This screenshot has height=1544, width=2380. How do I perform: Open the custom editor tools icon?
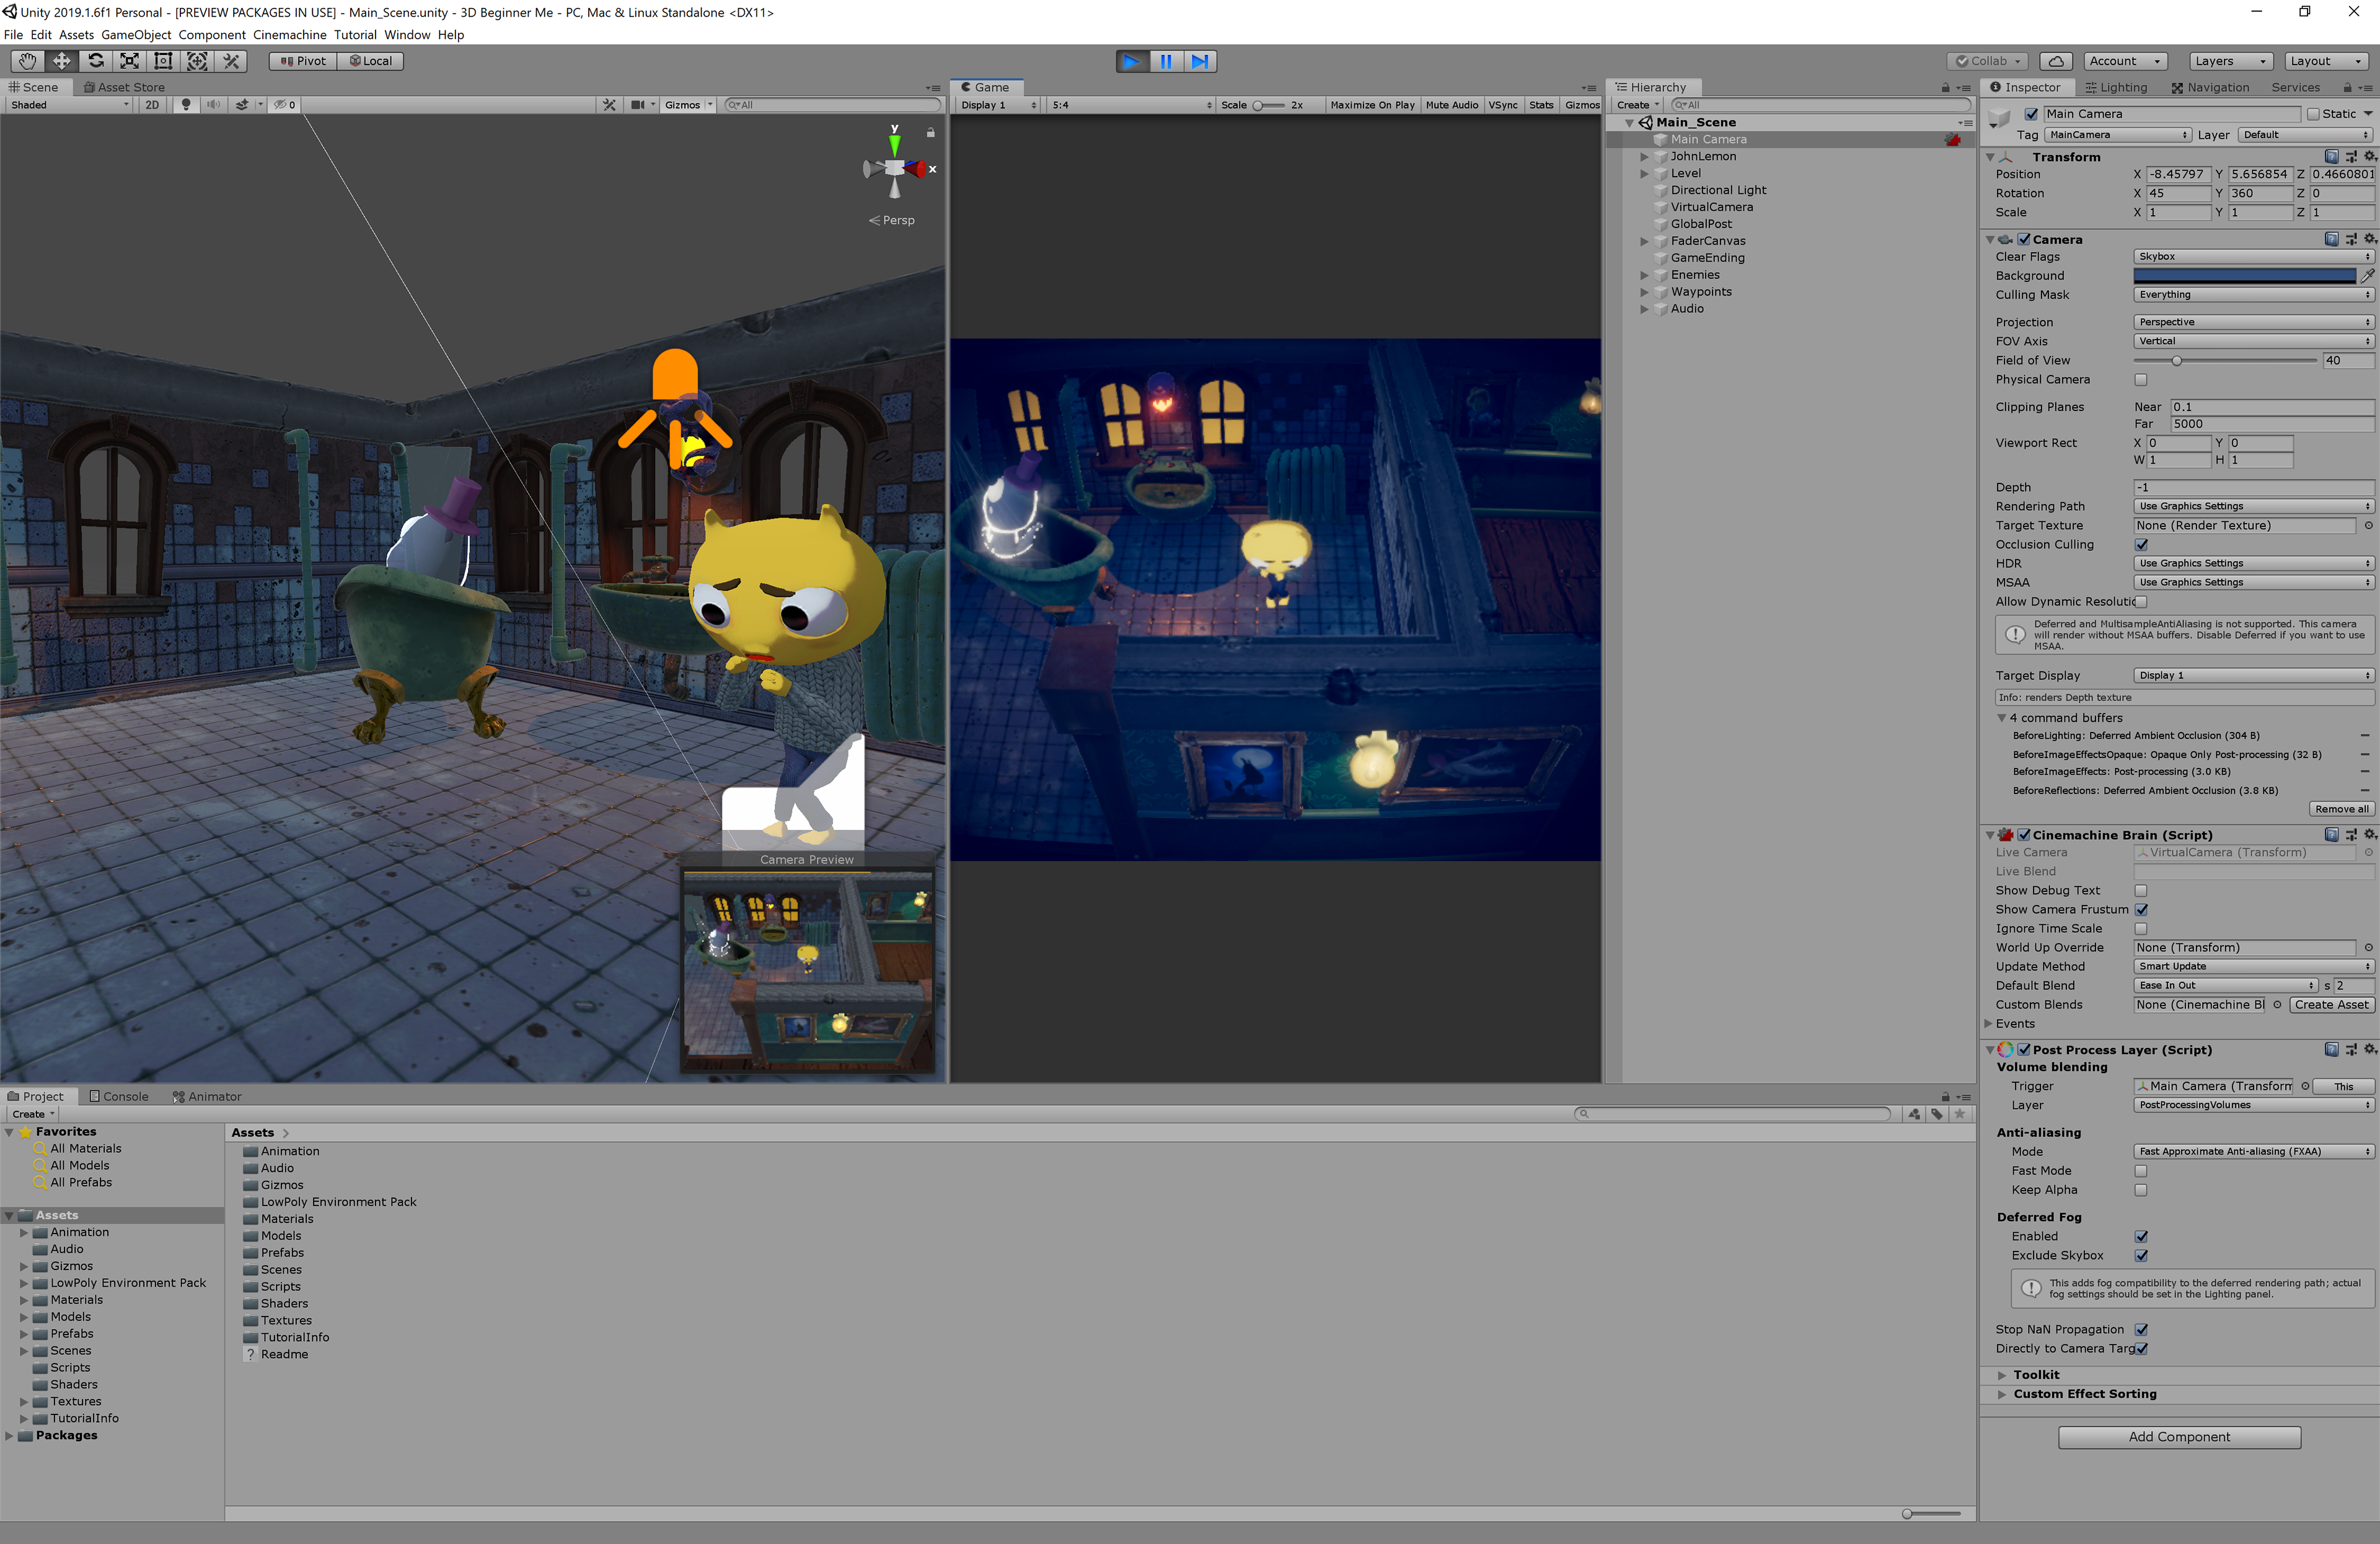coord(231,61)
